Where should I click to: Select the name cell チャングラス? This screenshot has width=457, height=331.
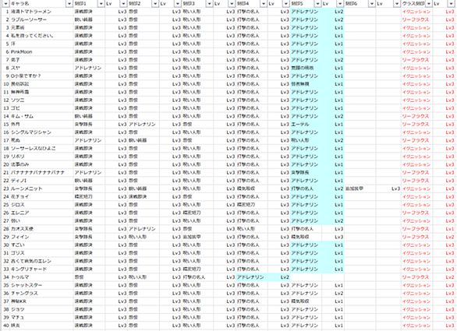pos(41,293)
